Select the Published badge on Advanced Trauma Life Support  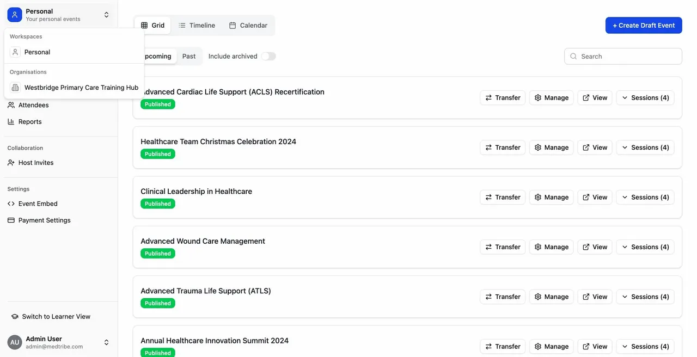point(157,303)
